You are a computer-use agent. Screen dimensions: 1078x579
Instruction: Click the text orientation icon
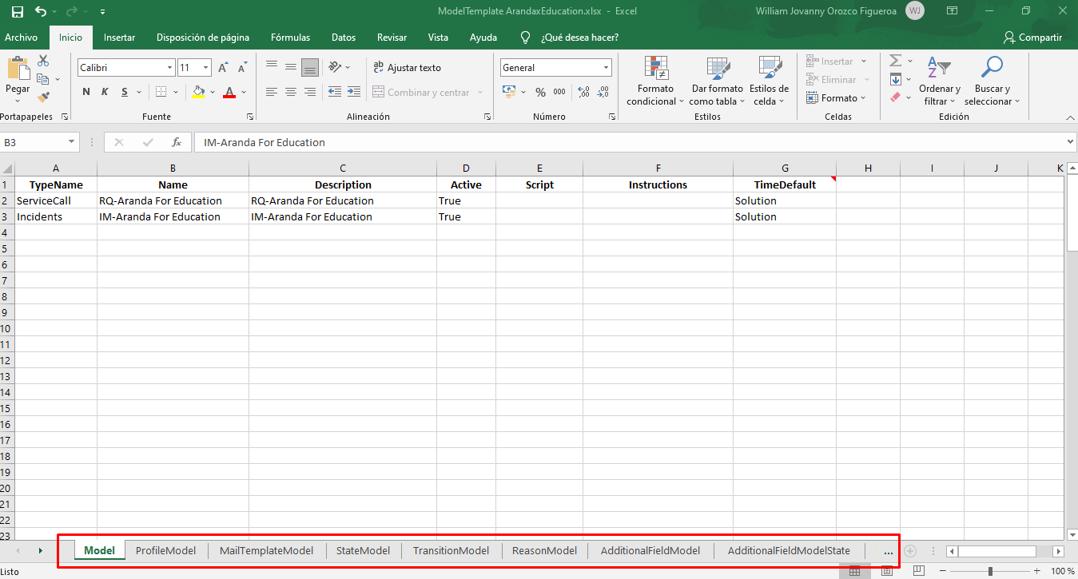coord(335,67)
